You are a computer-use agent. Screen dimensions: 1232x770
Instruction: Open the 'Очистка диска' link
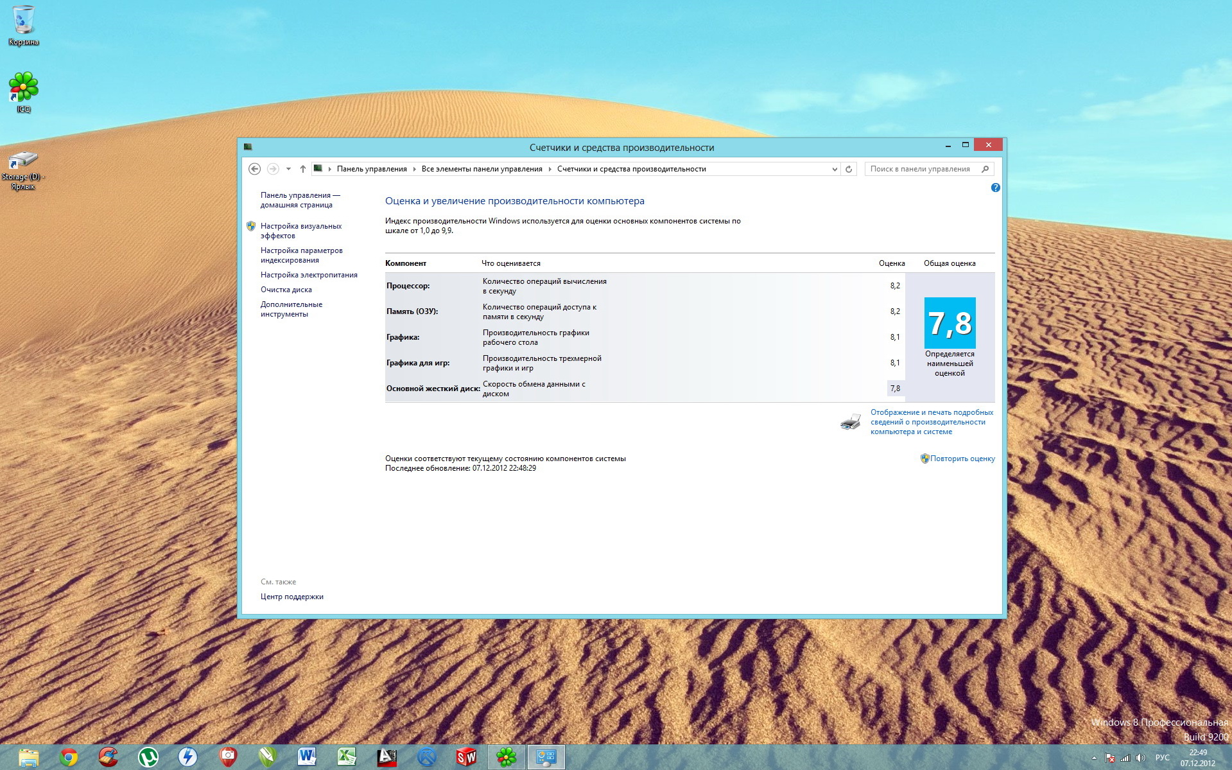286,290
